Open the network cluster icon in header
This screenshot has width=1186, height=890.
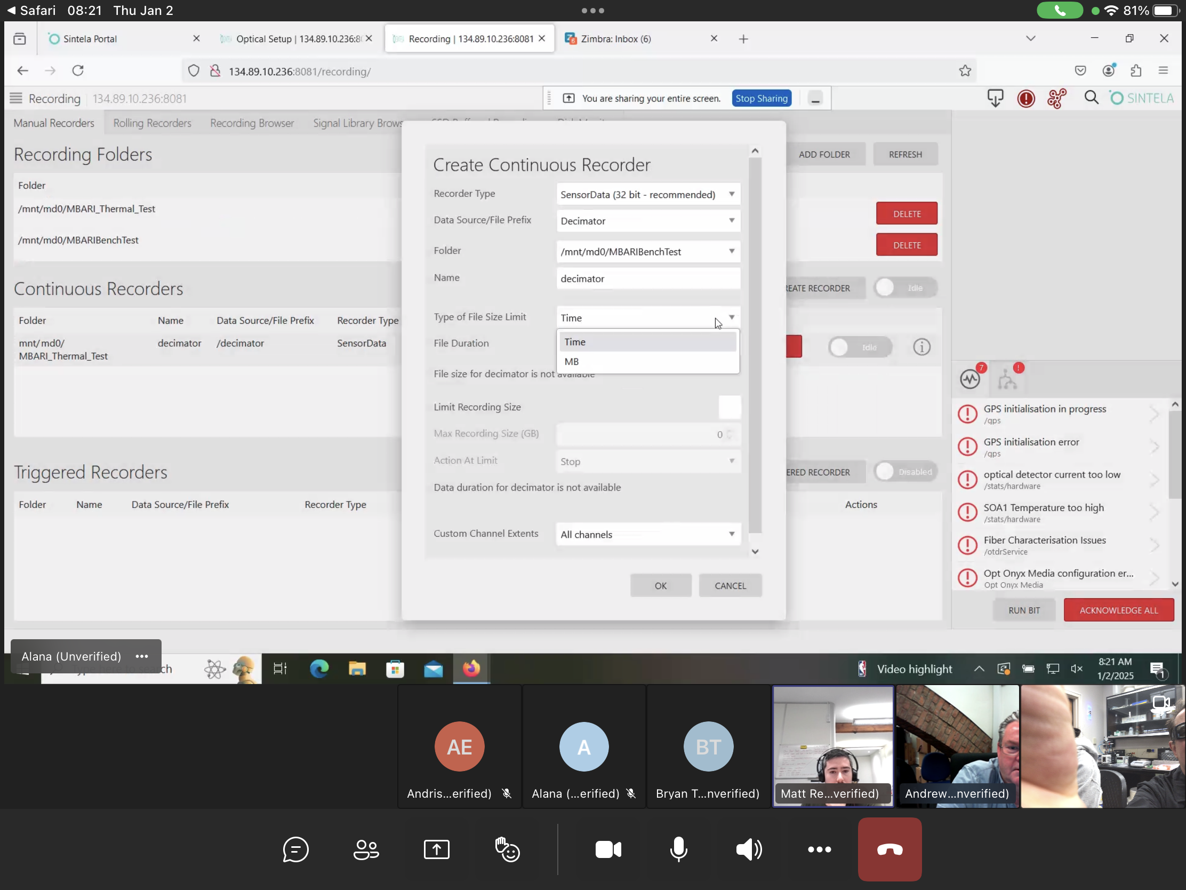[1057, 99]
